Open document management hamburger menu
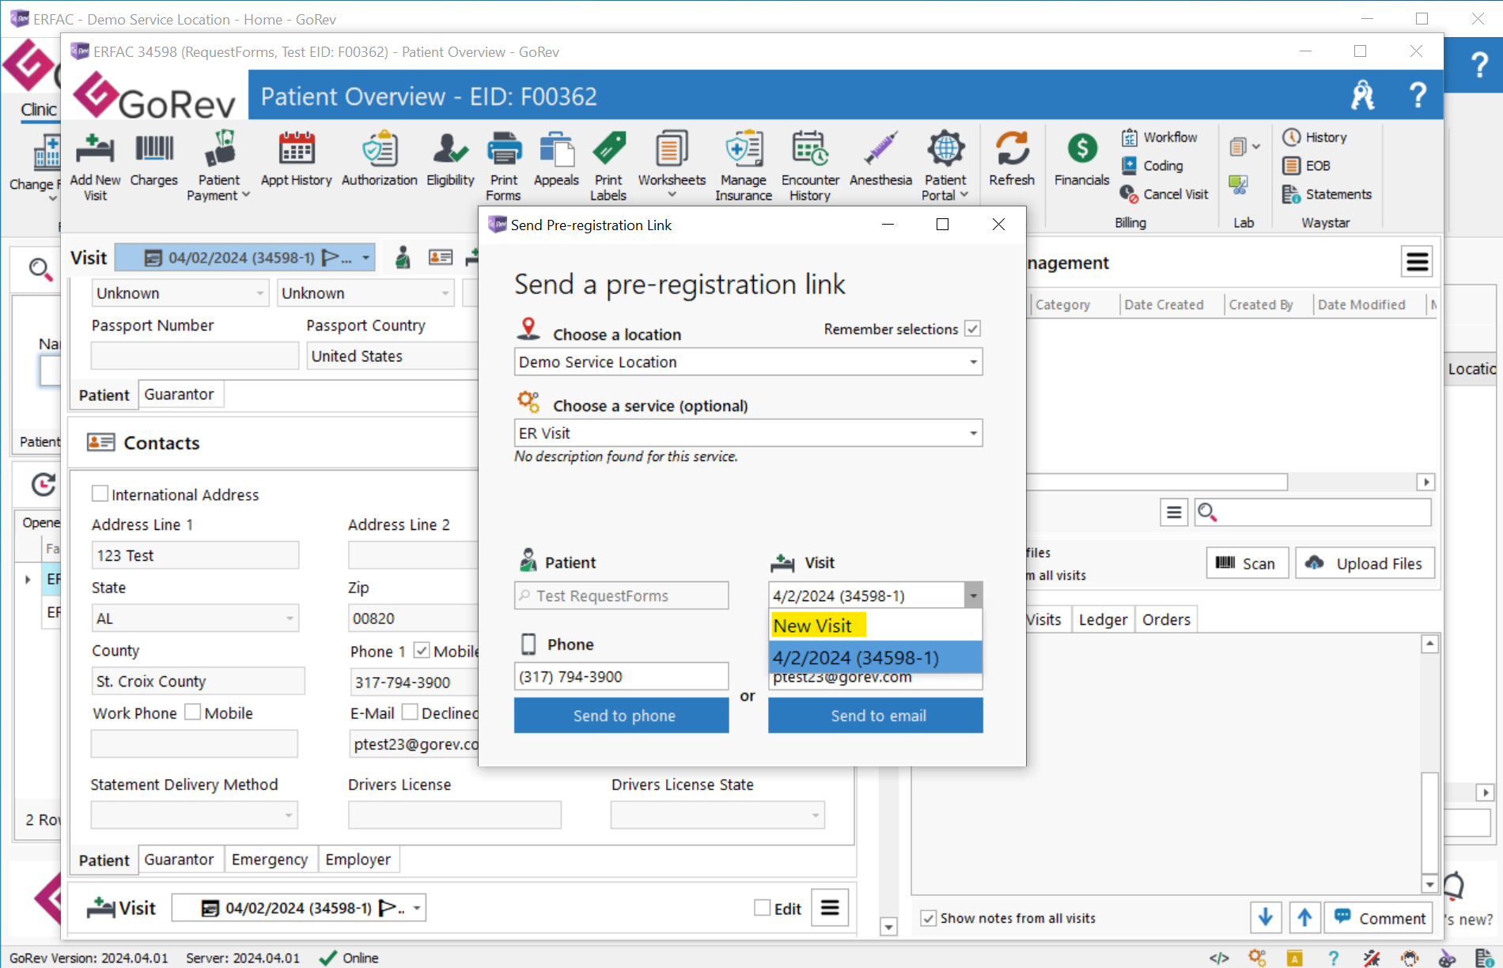Image resolution: width=1503 pixels, height=968 pixels. point(1417,262)
